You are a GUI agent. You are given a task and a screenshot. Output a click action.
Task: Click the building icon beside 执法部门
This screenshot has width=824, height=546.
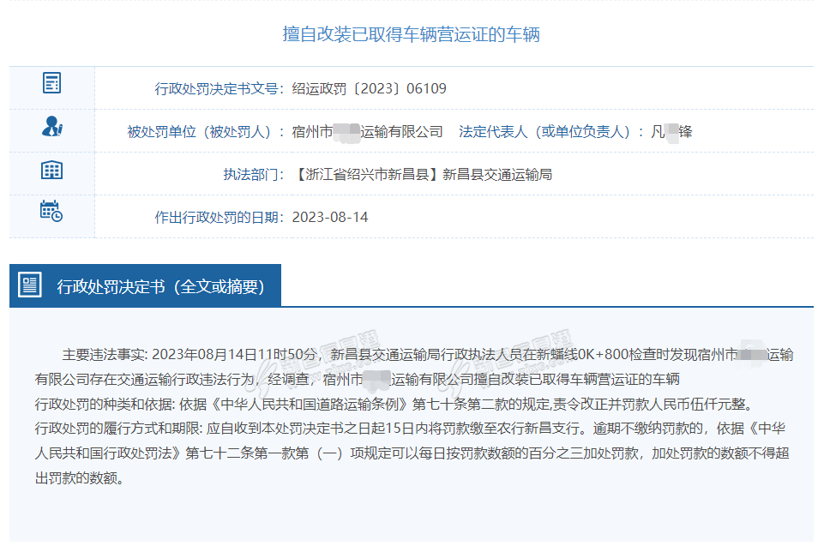point(52,170)
